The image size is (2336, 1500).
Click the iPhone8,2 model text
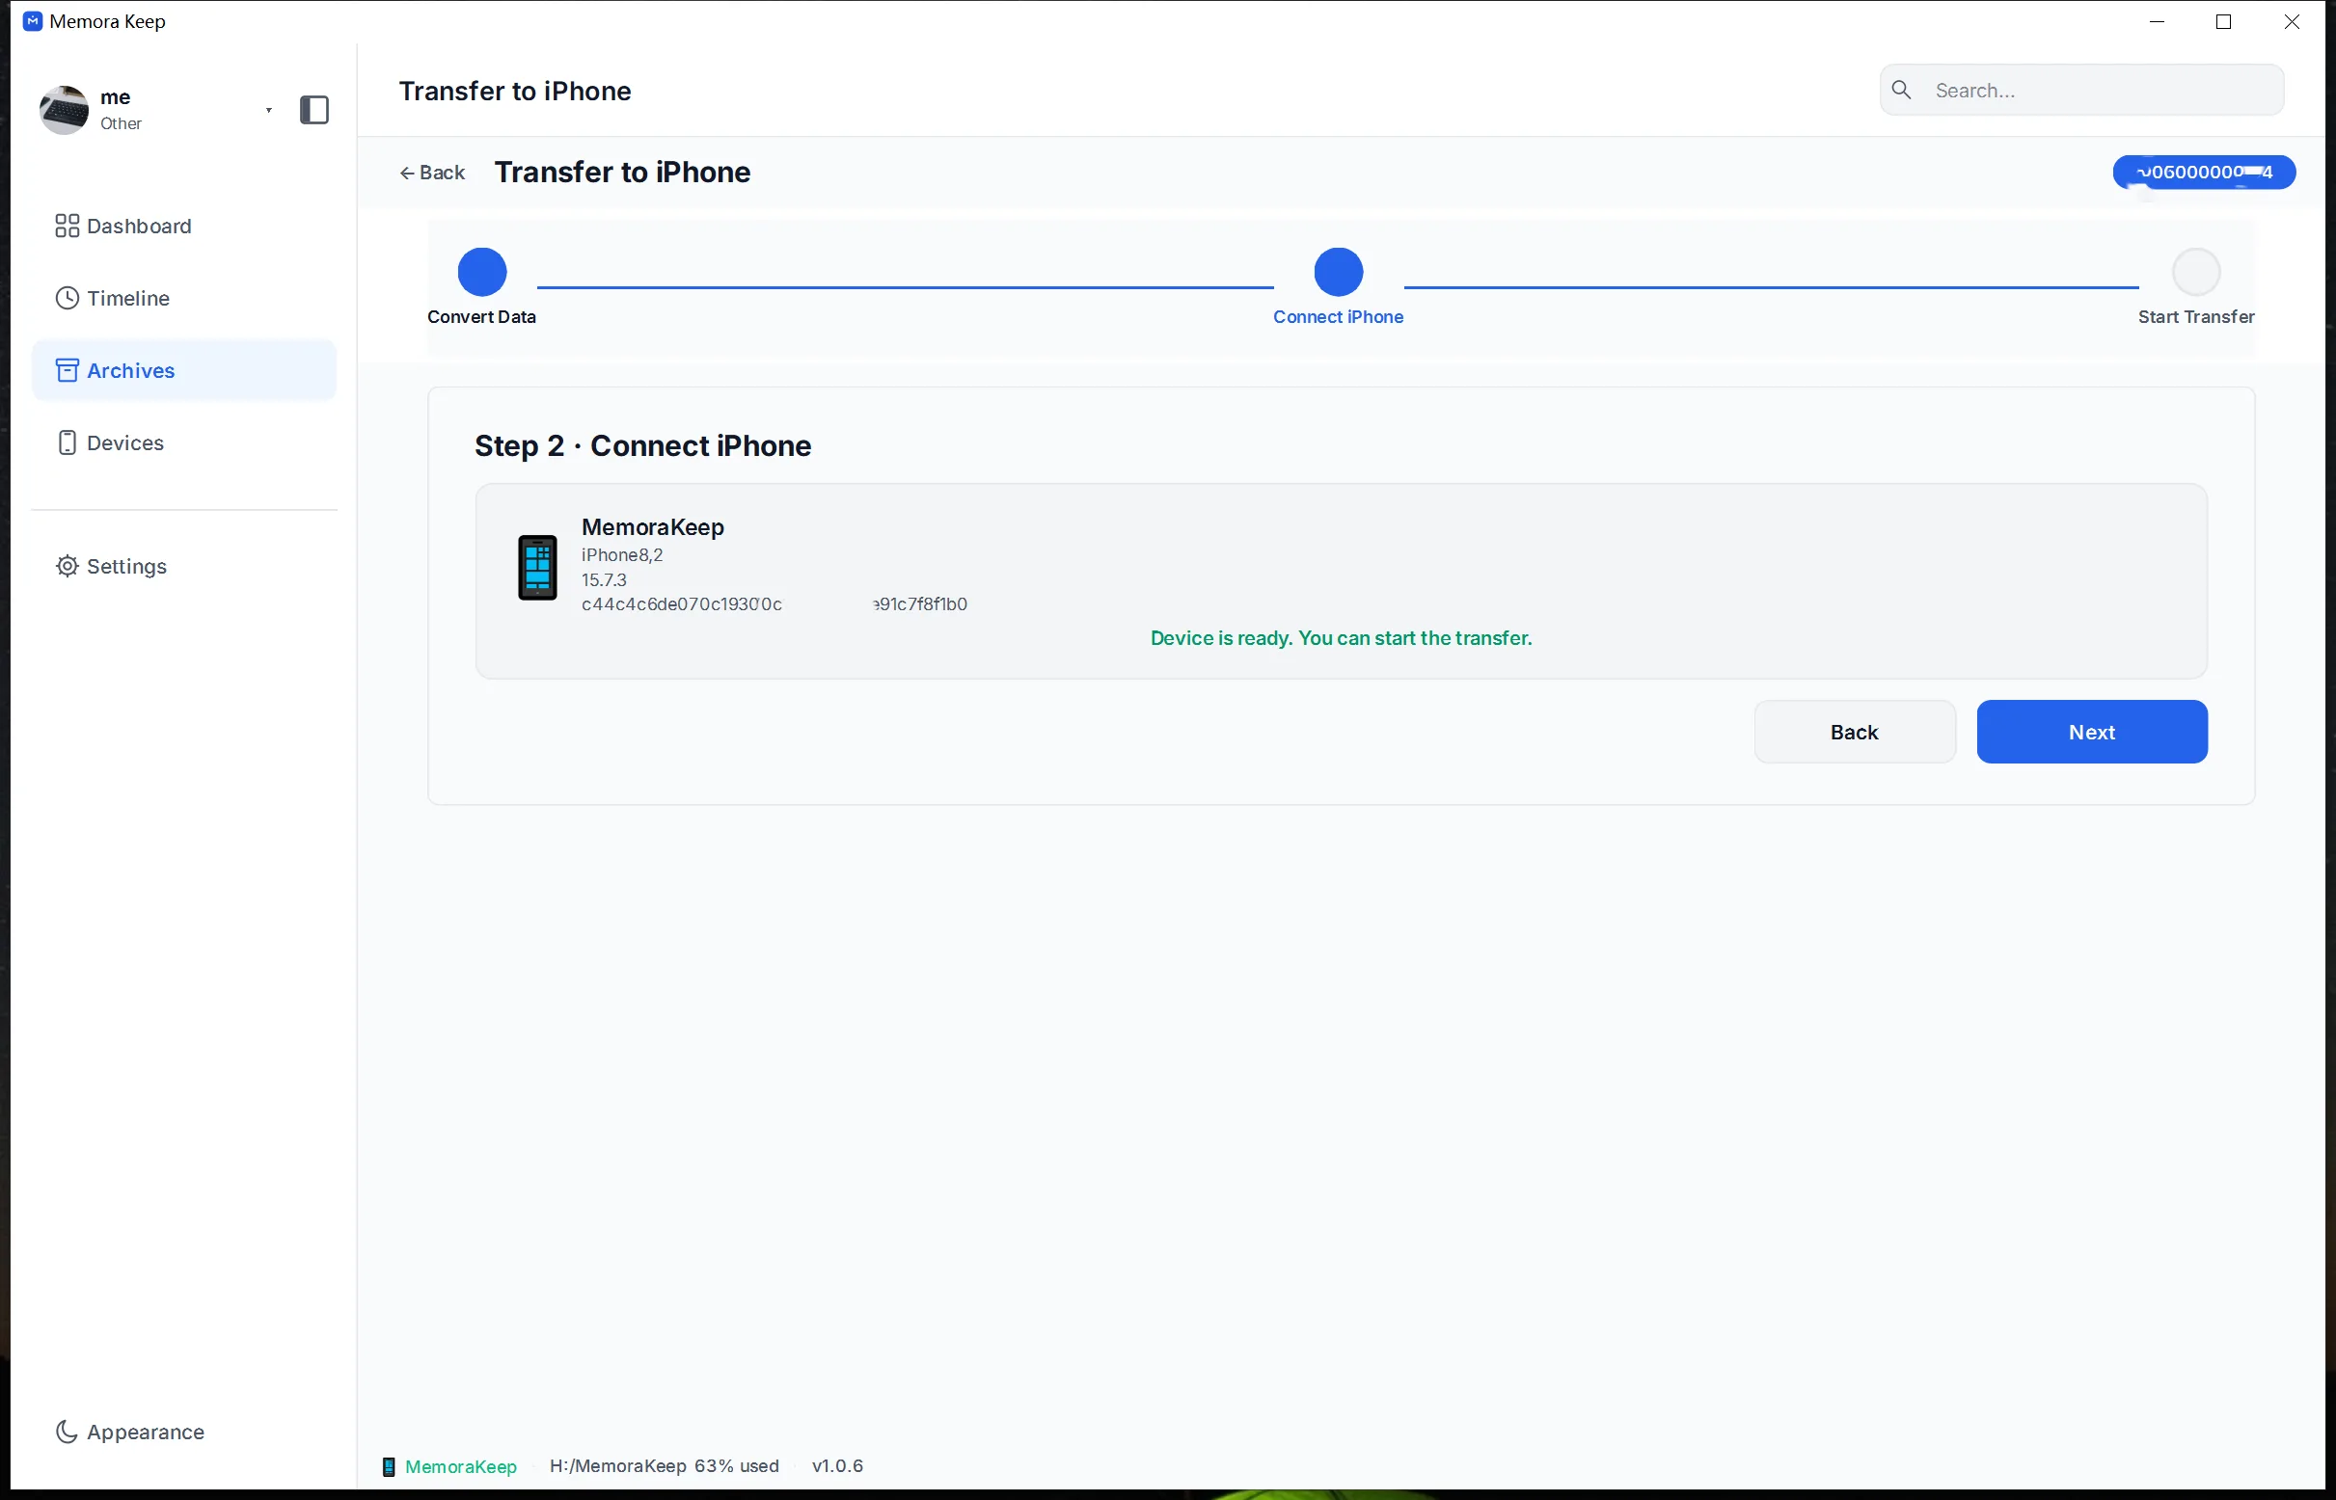[622, 555]
